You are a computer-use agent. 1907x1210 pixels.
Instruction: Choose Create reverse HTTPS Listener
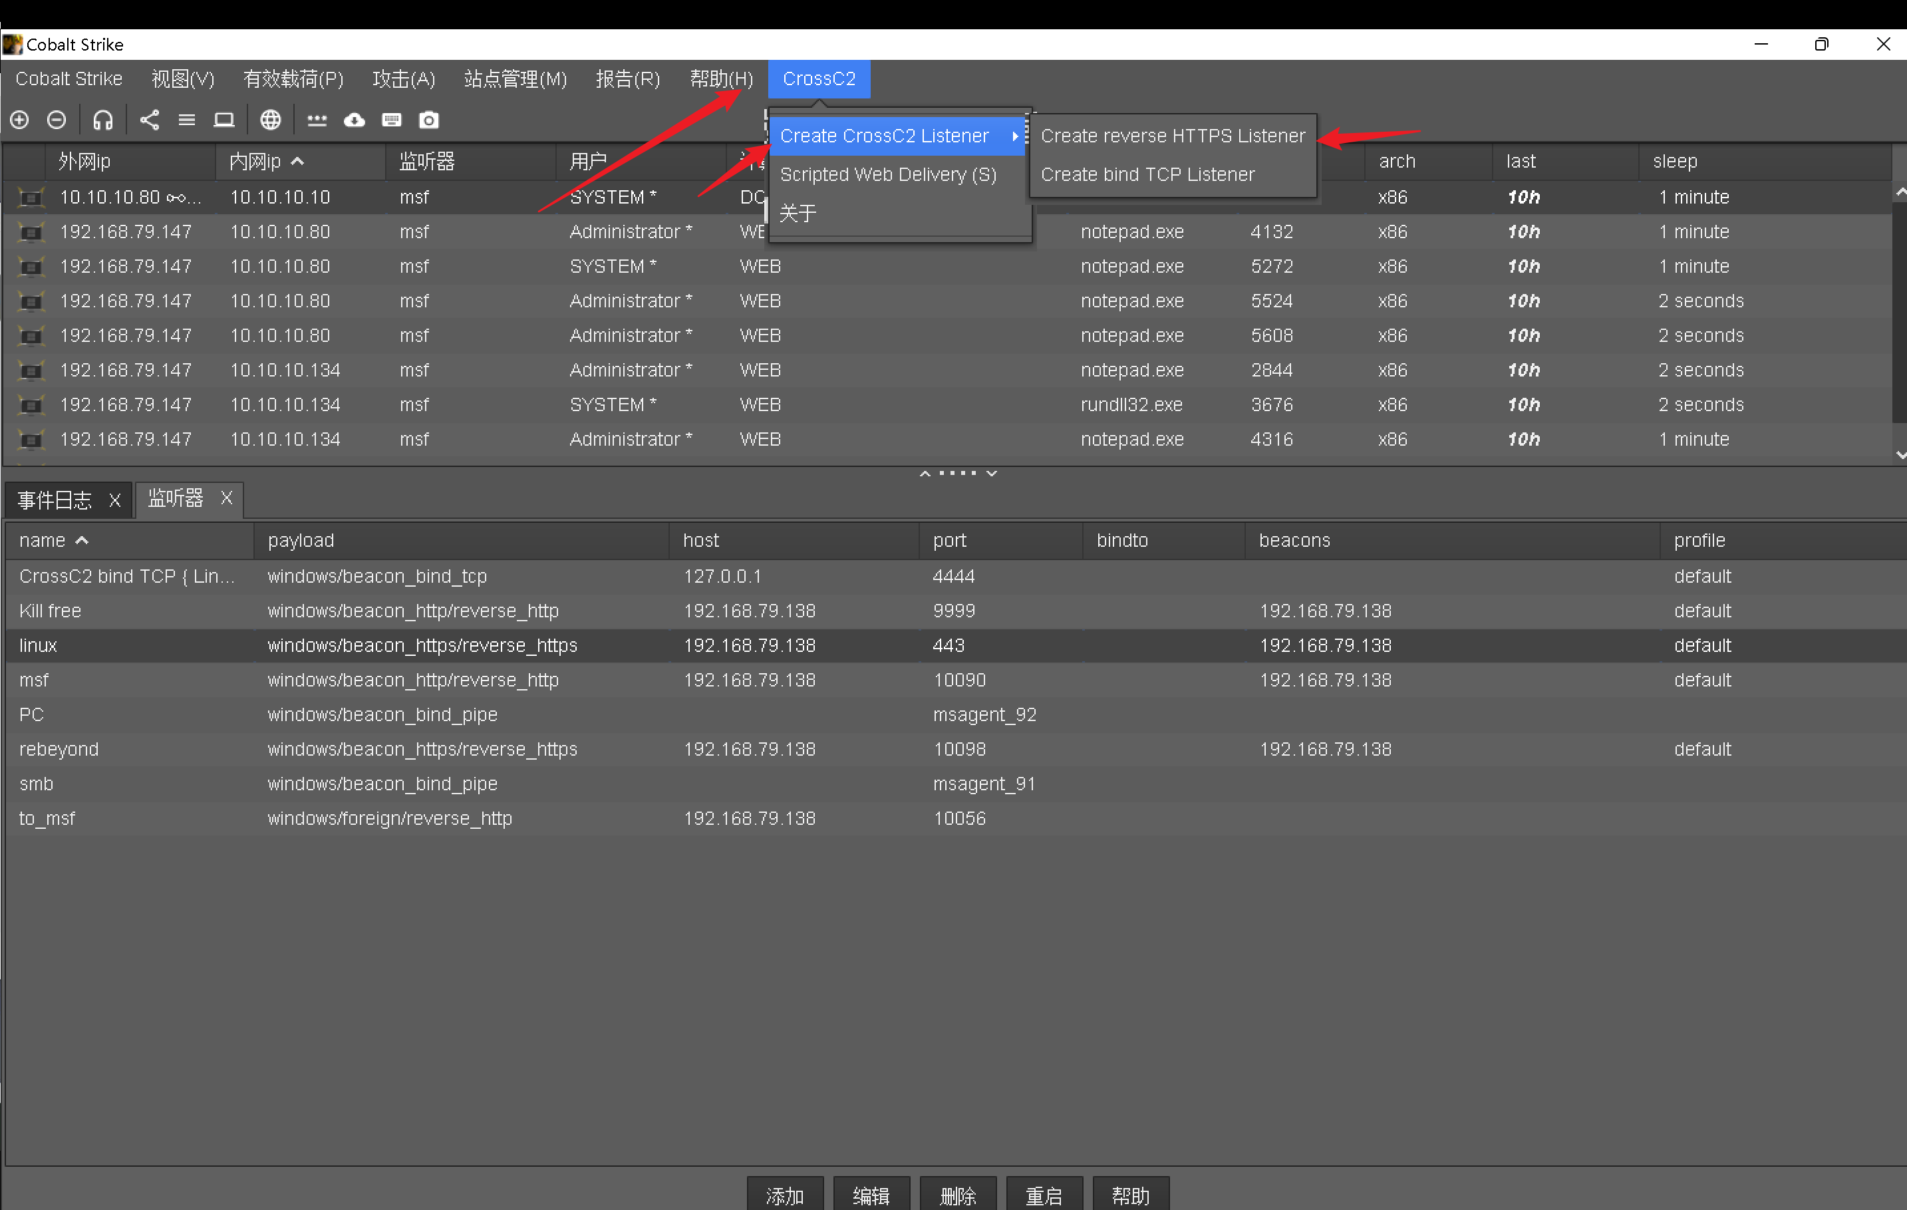tap(1172, 136)
